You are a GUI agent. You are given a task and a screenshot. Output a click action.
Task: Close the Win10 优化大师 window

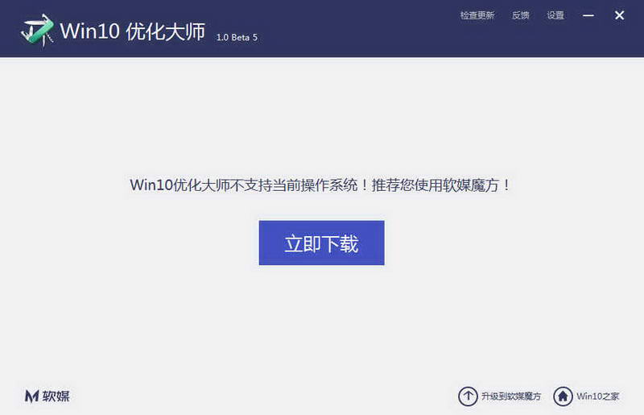coord(619,15)
